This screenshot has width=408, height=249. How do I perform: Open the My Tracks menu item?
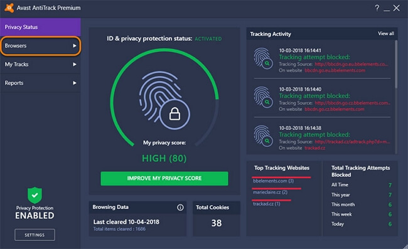point(40,64)
